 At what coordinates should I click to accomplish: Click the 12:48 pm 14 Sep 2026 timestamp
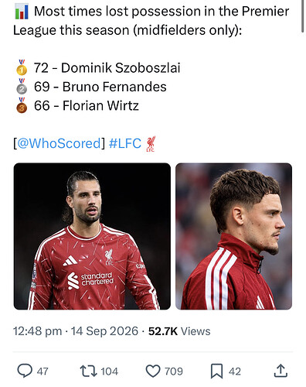click(x=76, y=331)
